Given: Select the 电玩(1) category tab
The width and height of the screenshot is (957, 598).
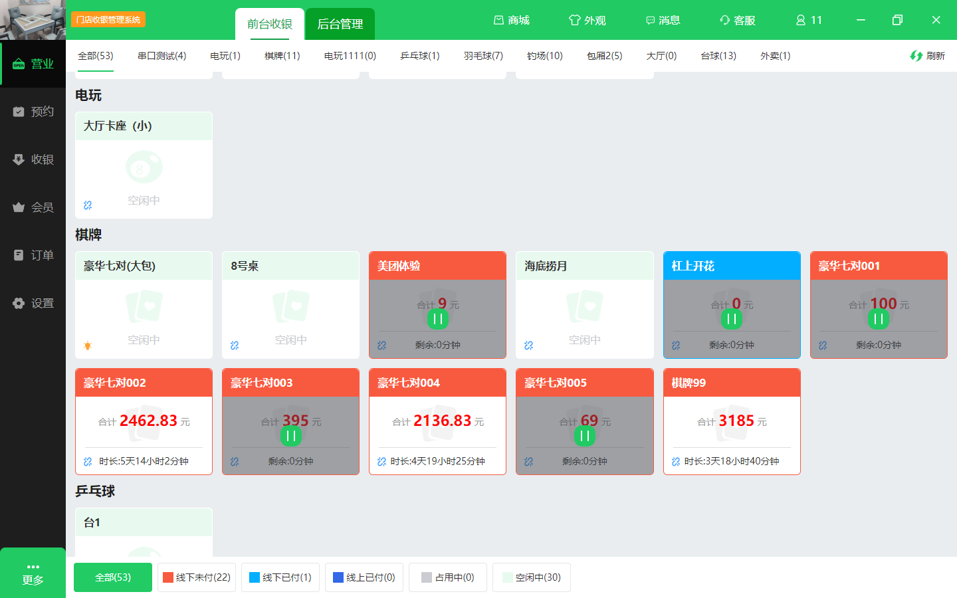Looking at the screenshot, I should 225,56.
